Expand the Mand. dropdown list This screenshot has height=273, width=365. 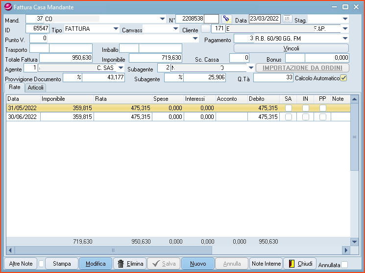163,19
